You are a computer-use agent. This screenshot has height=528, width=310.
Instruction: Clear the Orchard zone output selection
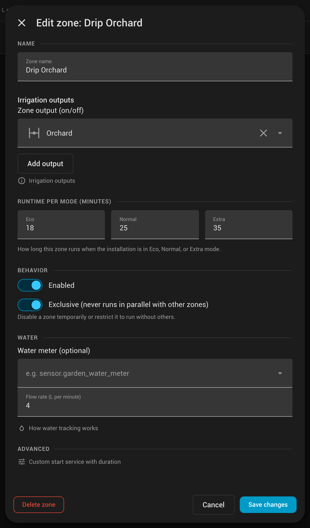263,133
